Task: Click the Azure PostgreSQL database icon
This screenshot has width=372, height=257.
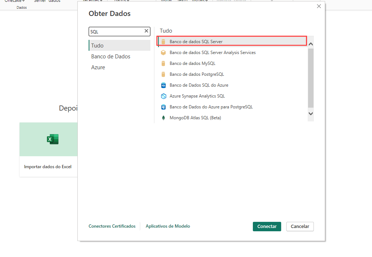Action: (x=163, y=107)
